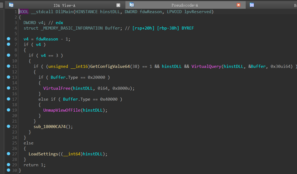Viewport: 297px width, 174px height.
Task: Close the Pseudocode-A tab
Action: point(239,5)
